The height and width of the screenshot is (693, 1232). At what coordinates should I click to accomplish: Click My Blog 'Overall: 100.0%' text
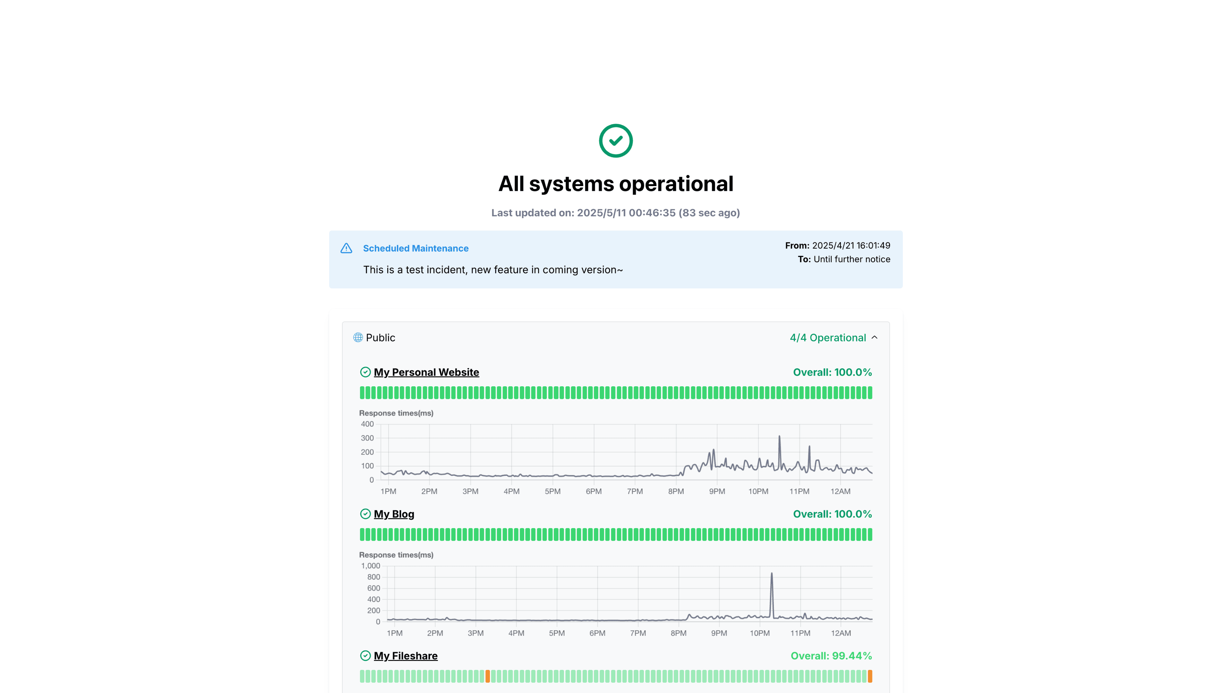pyautogui.click(x=832, y=514)
